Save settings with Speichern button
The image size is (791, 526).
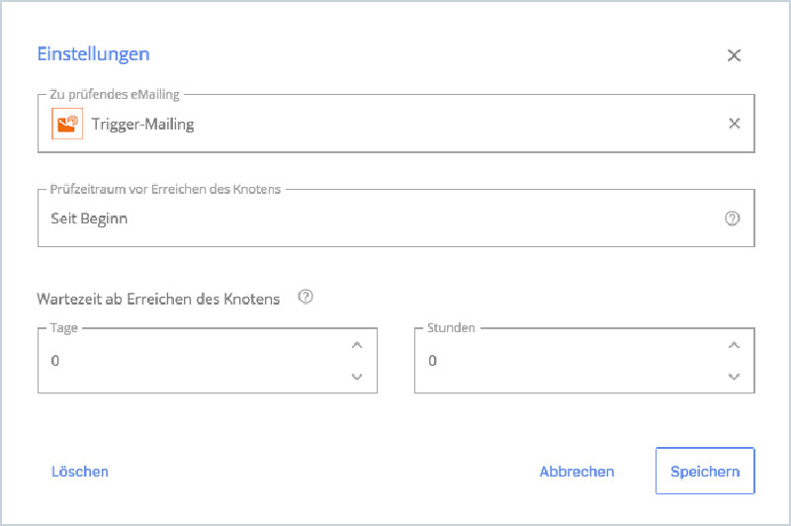coord(705,471)
